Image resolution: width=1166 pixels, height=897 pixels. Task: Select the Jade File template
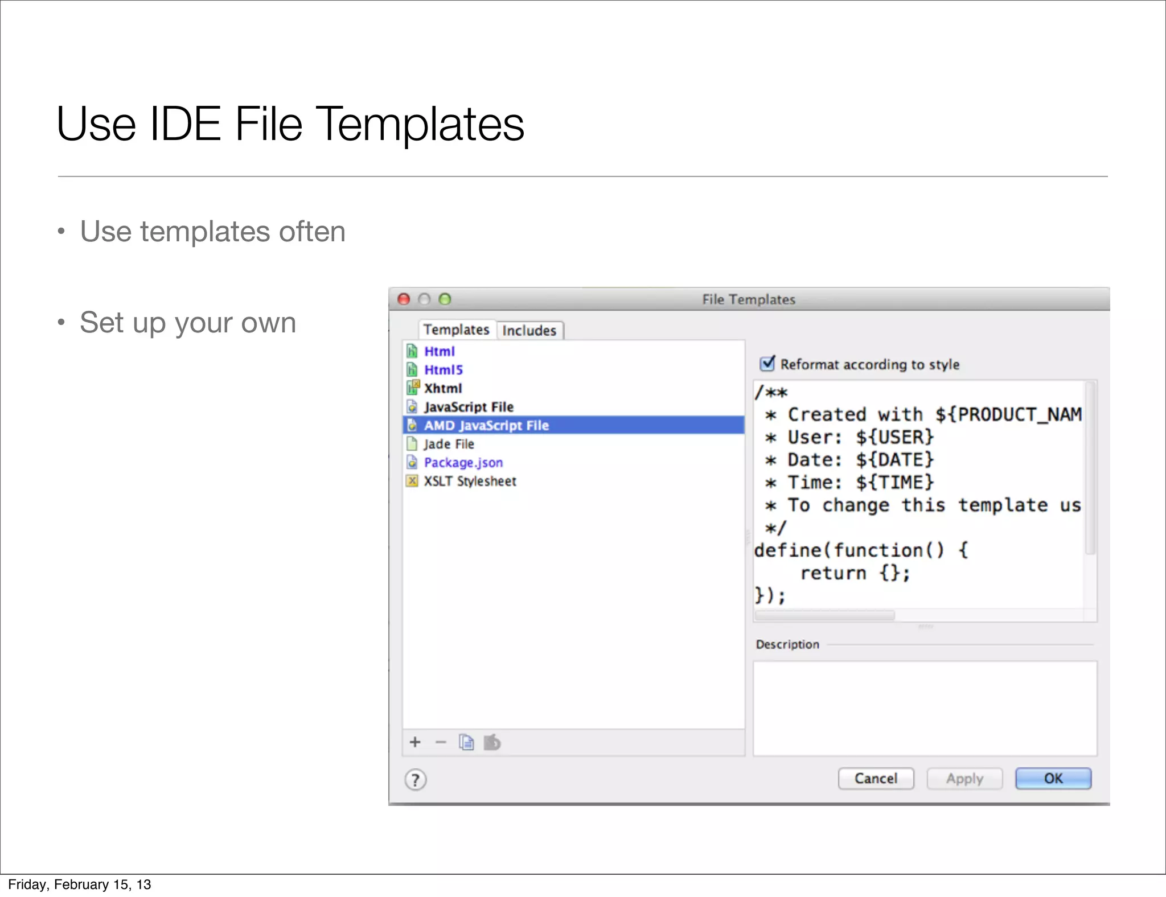[x=573, y=444]
